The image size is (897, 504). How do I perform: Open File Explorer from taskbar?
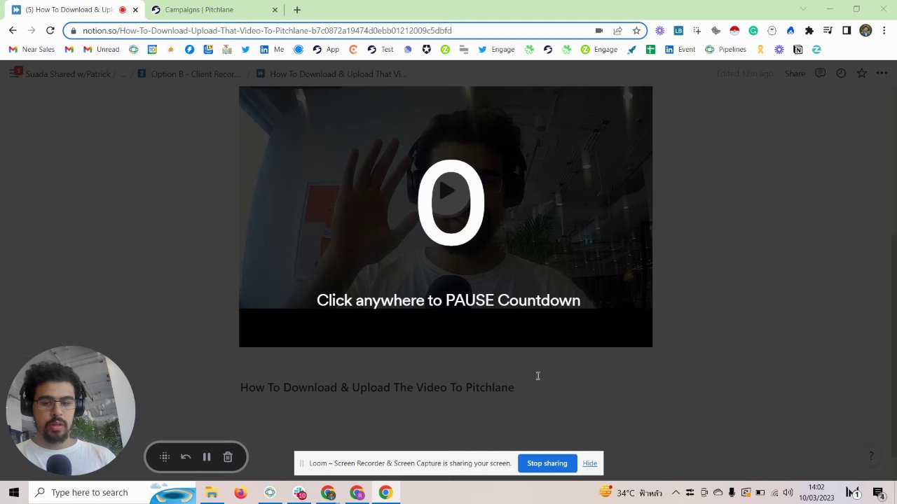[211, 493]
